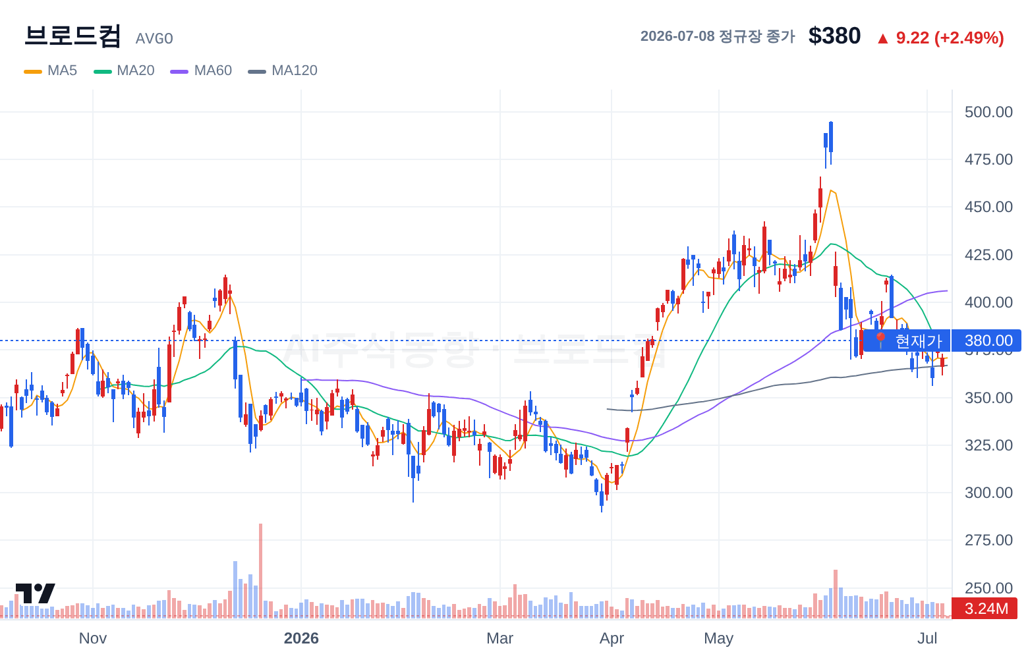Click the pin icon on current price label
This screenshot has height=656, width=1028.
pos(880,341)
